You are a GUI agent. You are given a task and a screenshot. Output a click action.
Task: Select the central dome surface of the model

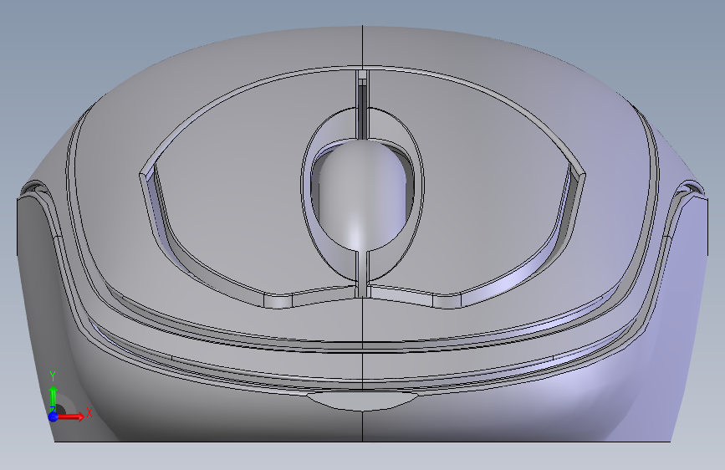pos(362,194)
